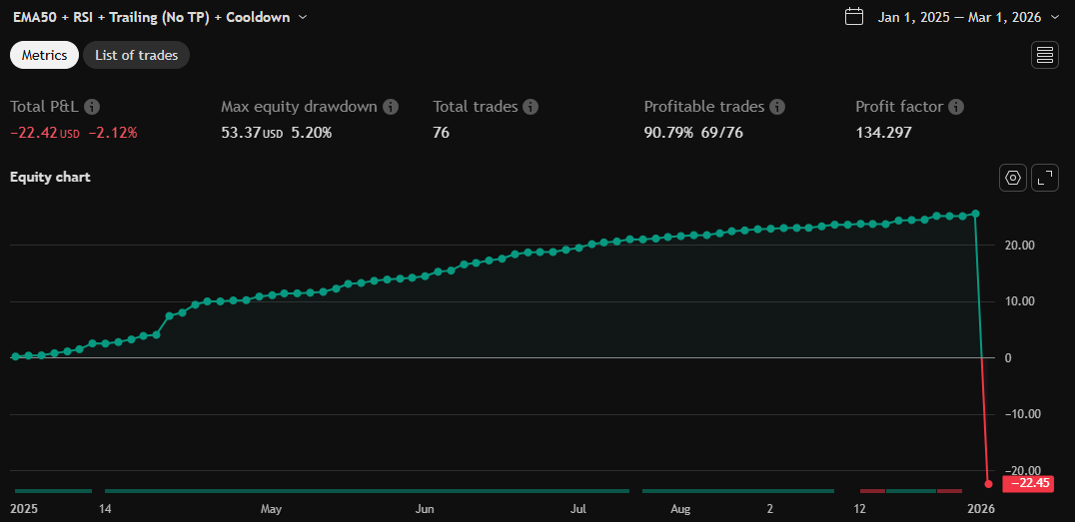This screenshot has width=1075, height=522.
Task: Click the first equity data point at 2025
Action: tap(15, 357)
